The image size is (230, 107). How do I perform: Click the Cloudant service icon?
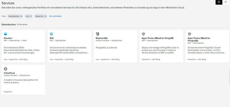click(5, 34)
